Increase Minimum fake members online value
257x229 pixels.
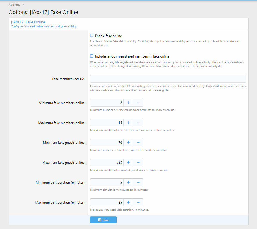(x=128, y=103)
